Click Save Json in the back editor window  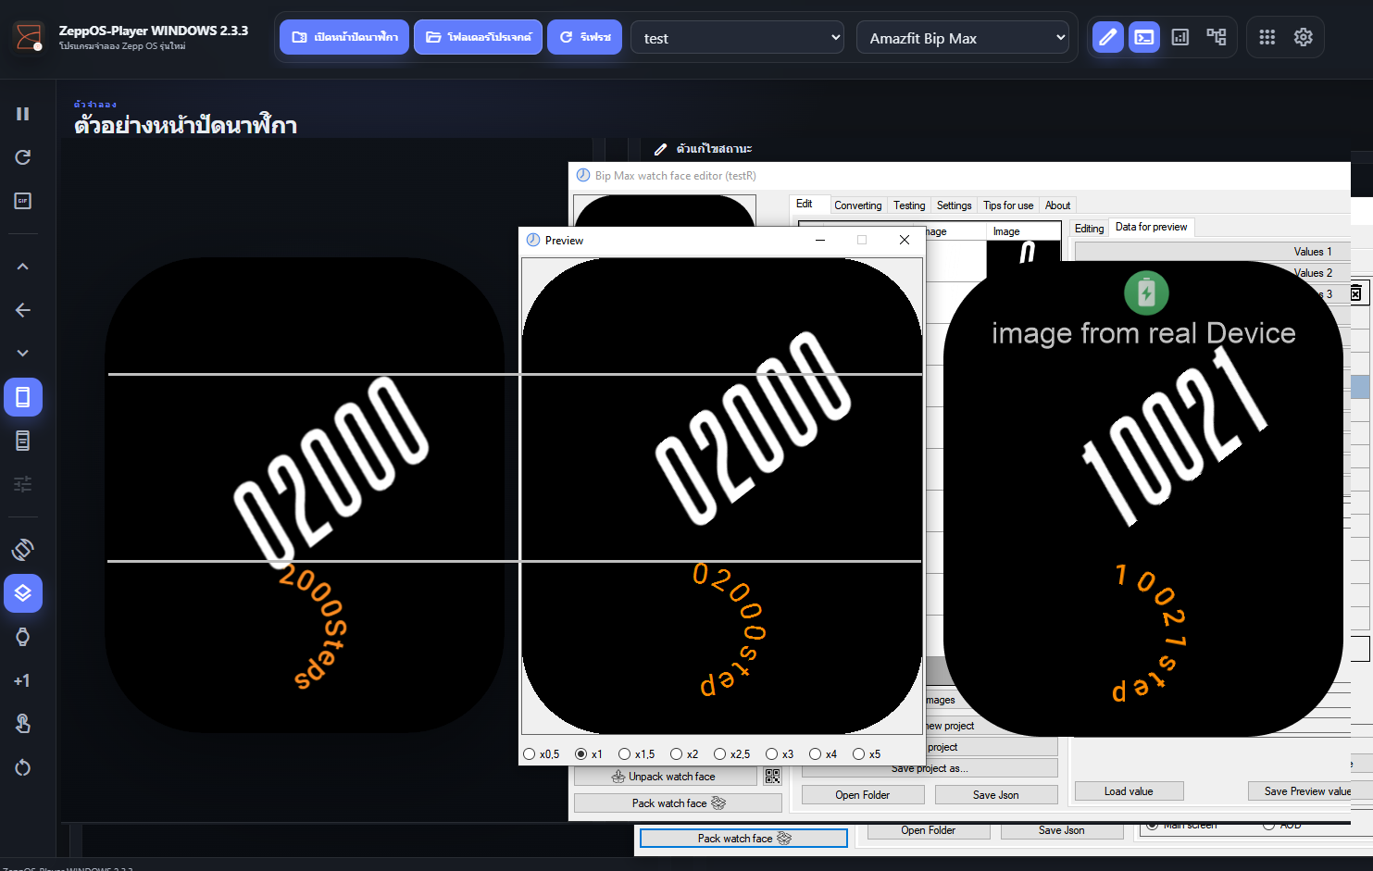click(1062, 830)
